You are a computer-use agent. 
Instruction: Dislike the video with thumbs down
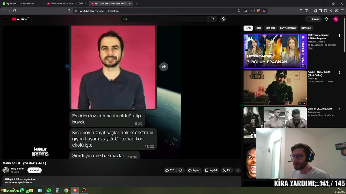[x=180, y=170]
